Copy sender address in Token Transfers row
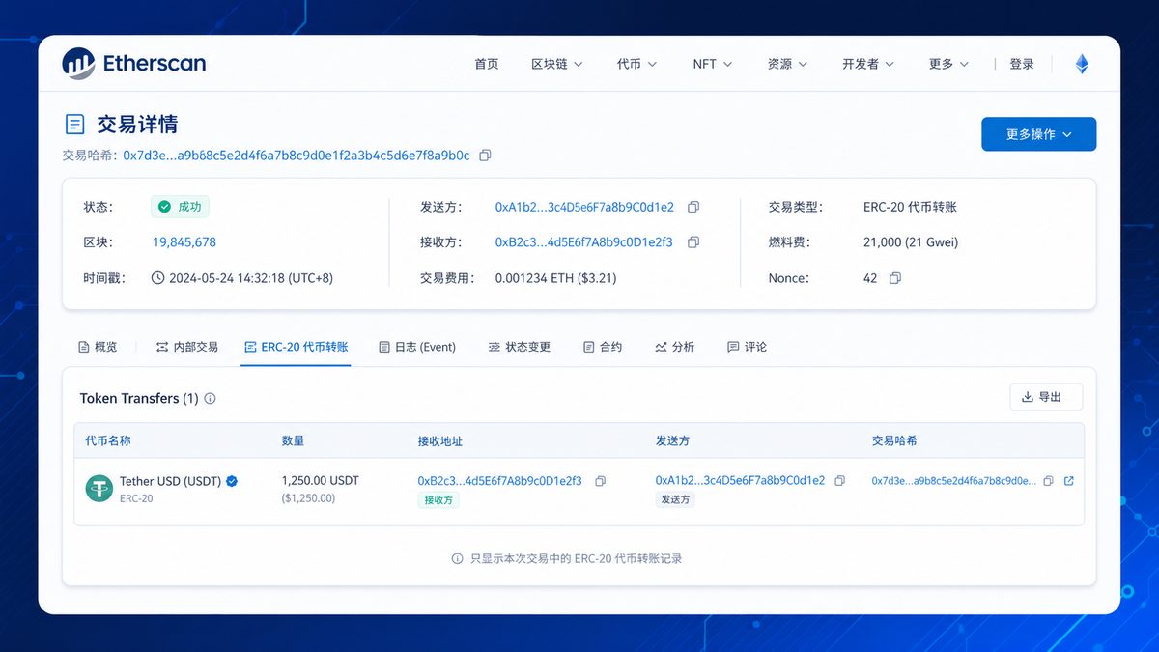Image resolution: width=1159 pixels, height=652 pixels. [x=840, y=481]
